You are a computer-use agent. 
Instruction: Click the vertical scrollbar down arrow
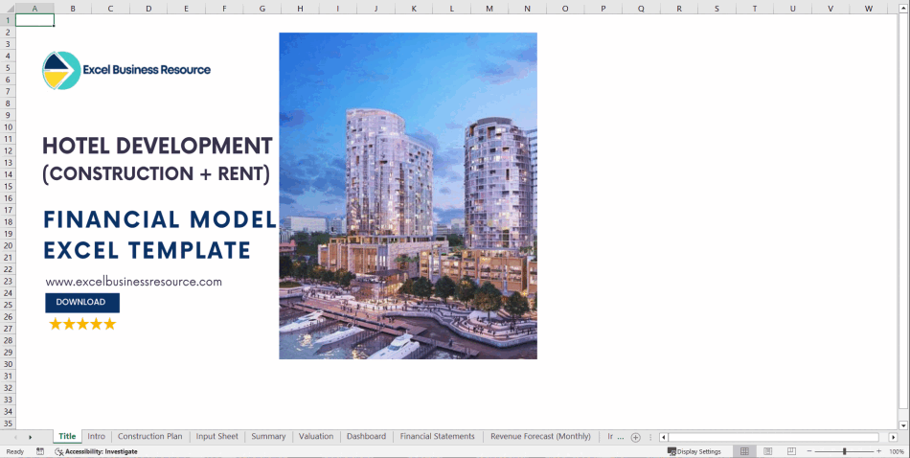[903, 424]
